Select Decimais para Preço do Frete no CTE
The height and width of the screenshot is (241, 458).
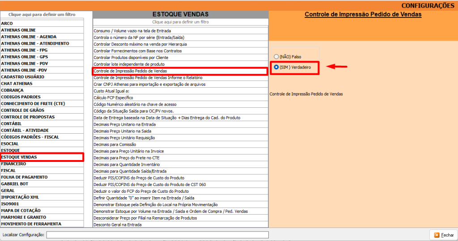[181, 158]
